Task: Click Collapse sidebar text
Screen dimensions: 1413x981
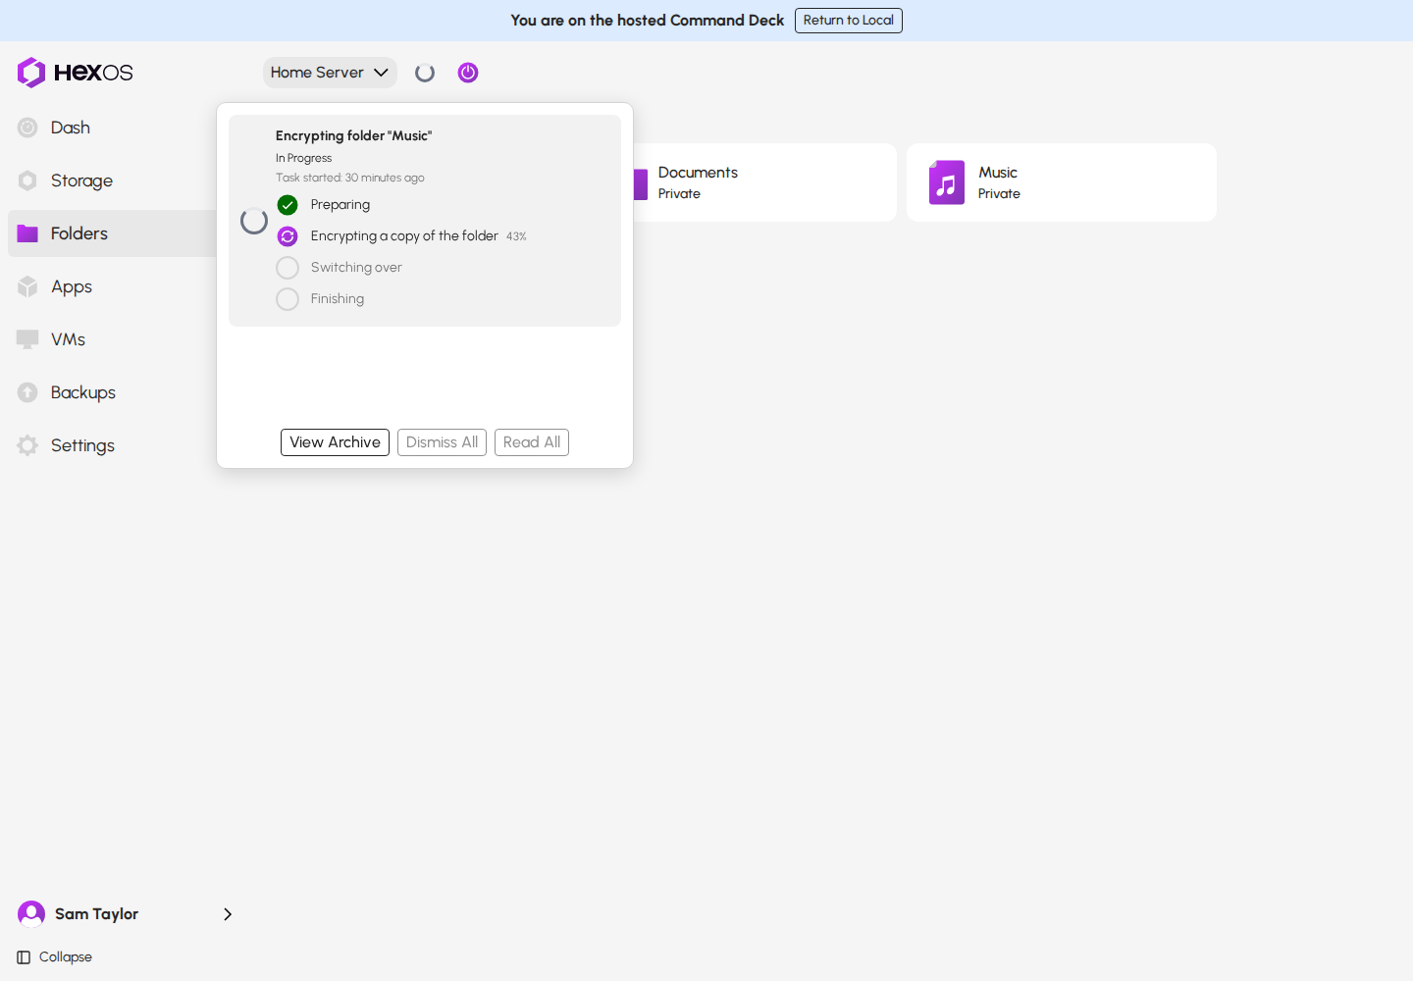Action: (x=66, y=957)
